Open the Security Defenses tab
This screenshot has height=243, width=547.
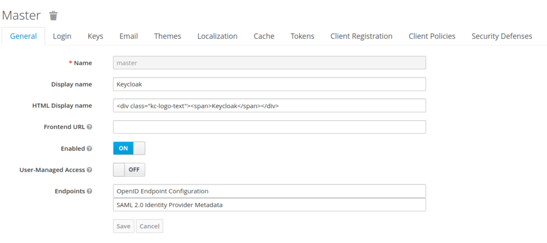(502, 36)
